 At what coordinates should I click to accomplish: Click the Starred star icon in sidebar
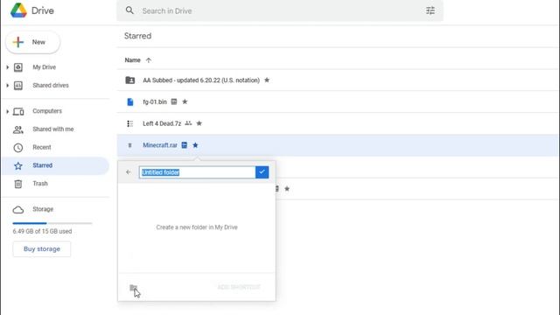(x=18, y=165)
